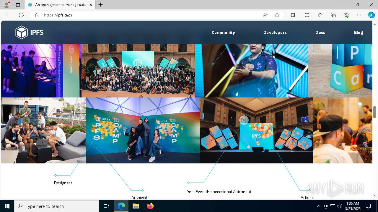Click the page vertical scrollbar thumb
The height and width of the screenshot is (212, 378).
[375, 112]
